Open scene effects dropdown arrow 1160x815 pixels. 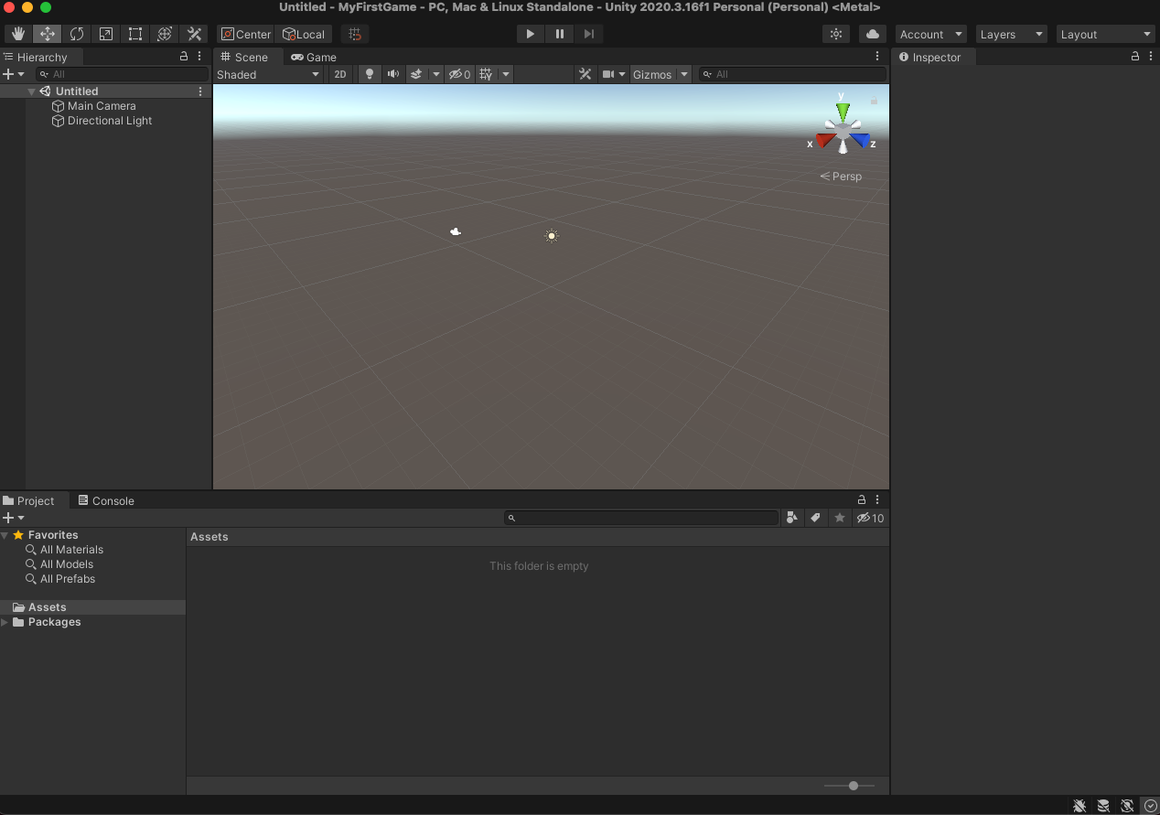point(436,74)
